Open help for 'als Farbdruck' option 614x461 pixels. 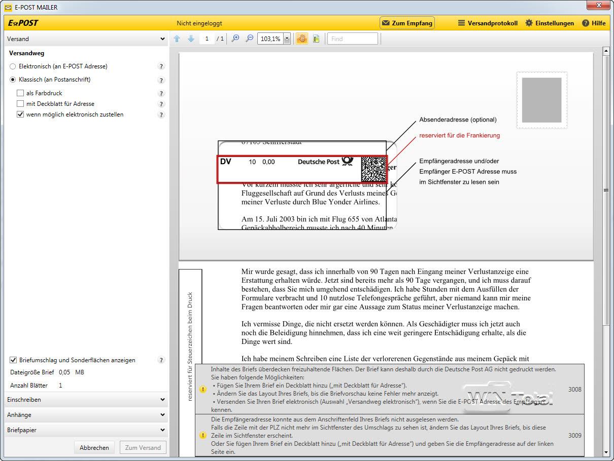[x=161, y=93]
